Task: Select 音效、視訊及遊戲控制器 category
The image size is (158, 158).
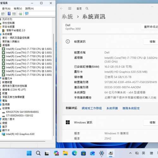Action: point(16,38)
